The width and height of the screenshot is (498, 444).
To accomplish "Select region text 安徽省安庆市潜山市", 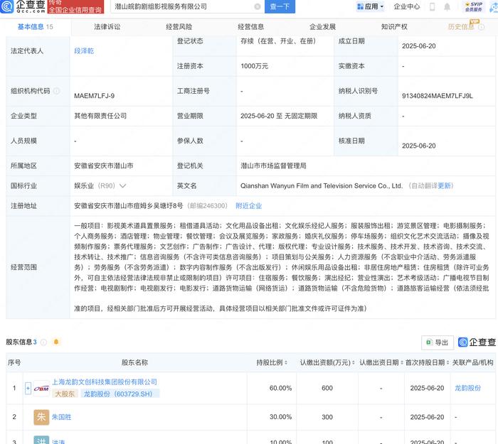I will [x=104, y=166].
